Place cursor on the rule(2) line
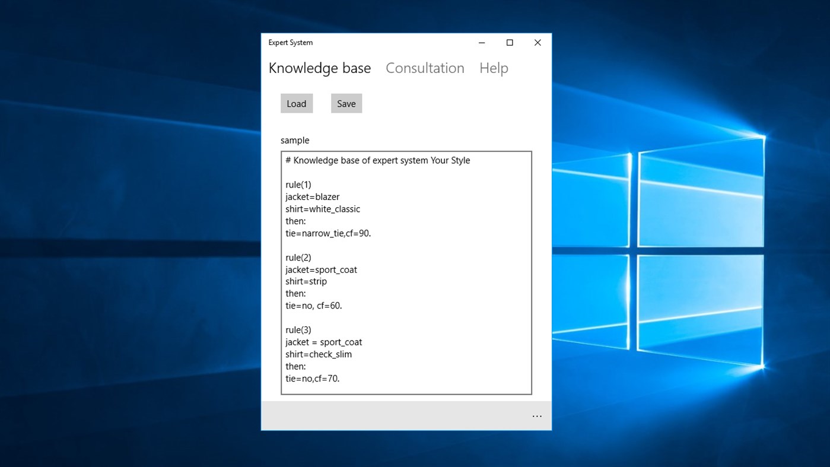Viewport: 830px width, 467px height. pos(298,257)
